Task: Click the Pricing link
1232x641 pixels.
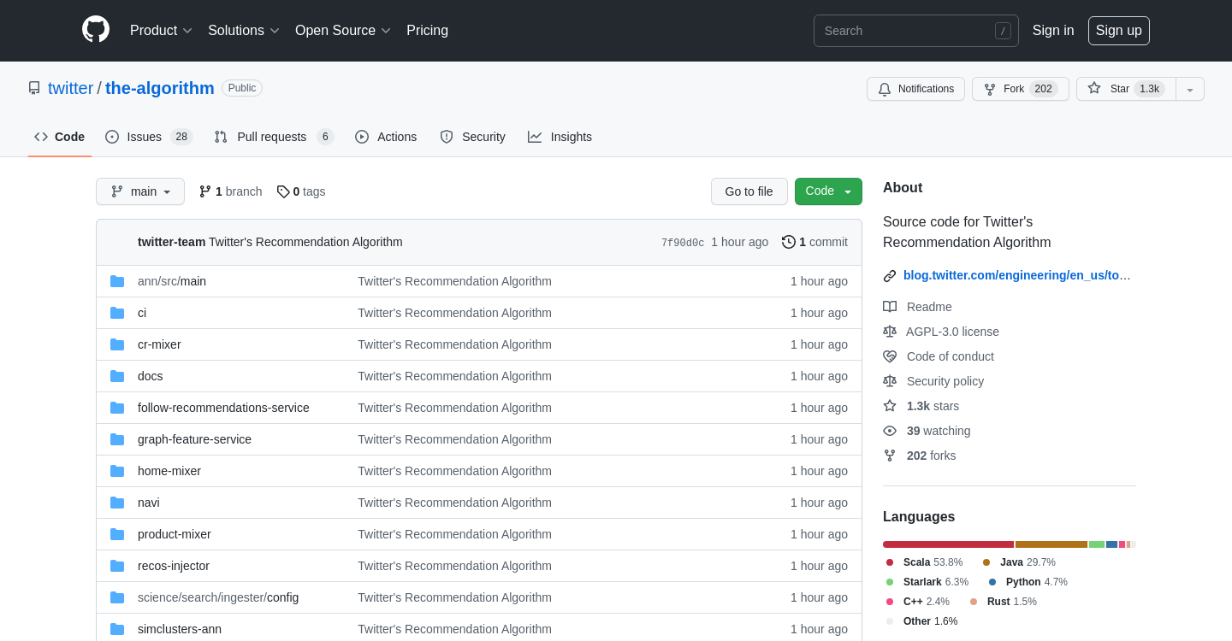Action: pyautogui.click(x=427, y=31)
